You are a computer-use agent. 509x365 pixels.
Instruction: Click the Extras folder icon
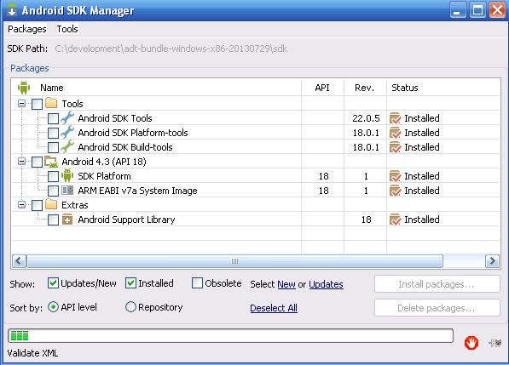(51, 204)
